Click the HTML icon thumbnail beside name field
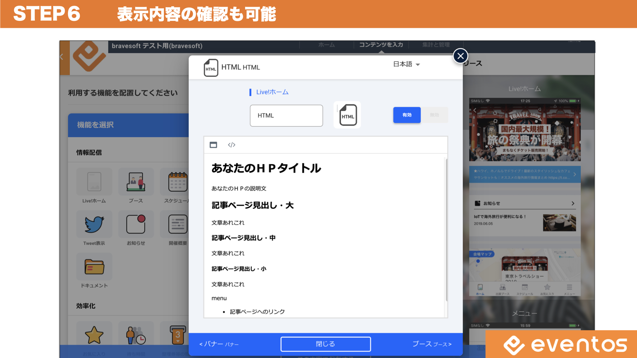Screen dimensions: 637x358 (347, 115)
